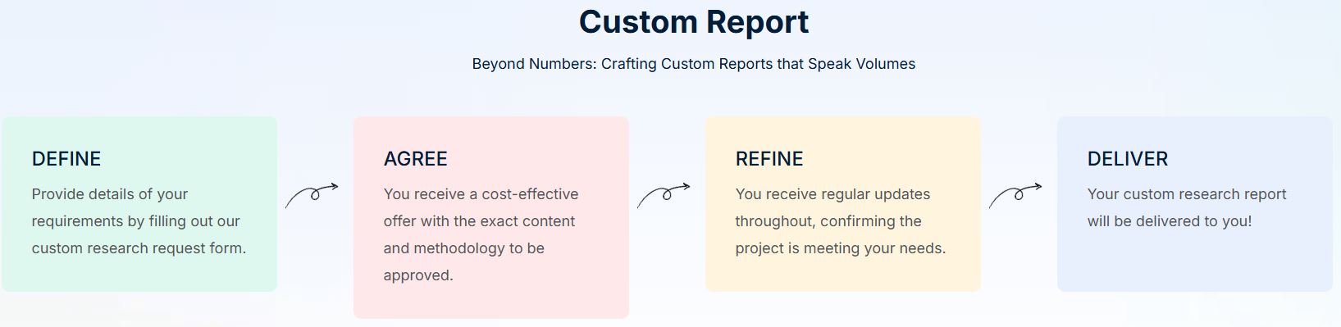Click the DEFINE step title
This screenshot has width=1341, height=327.
click(66, 159)
